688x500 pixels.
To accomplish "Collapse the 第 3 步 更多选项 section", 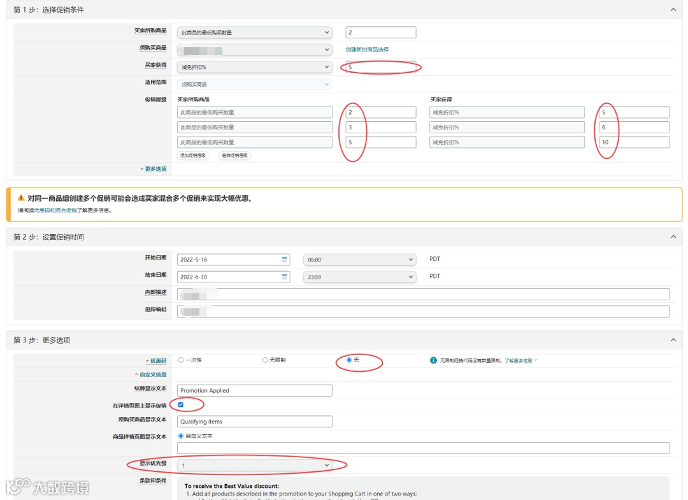I will (x=673, y=340).
